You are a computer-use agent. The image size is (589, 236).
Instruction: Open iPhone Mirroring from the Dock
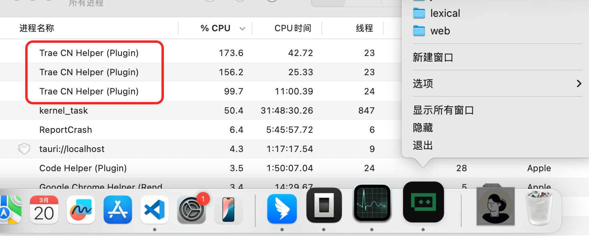228,210
